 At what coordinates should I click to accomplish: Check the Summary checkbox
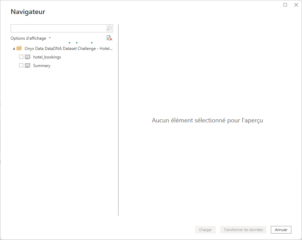click(x=21, y=65)
